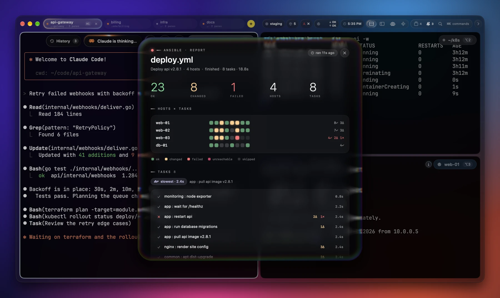The height and width of the screenshot is (298, 500).
Task: Click the 5:35 PM clock pill
Action: click(352, 24)
